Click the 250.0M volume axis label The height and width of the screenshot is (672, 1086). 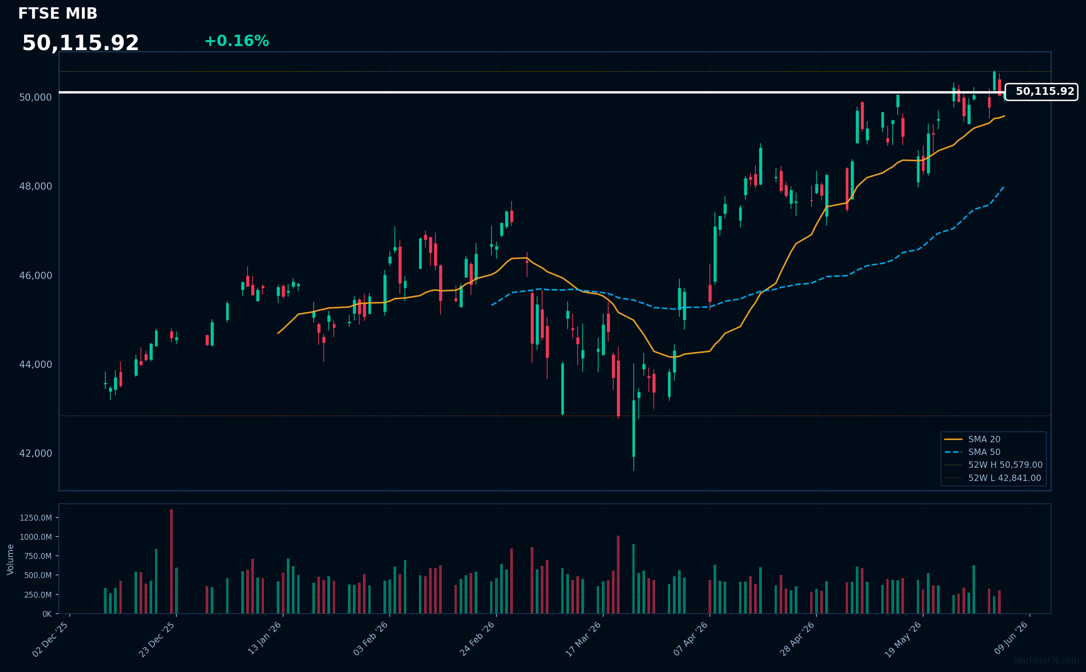[38, 595]
